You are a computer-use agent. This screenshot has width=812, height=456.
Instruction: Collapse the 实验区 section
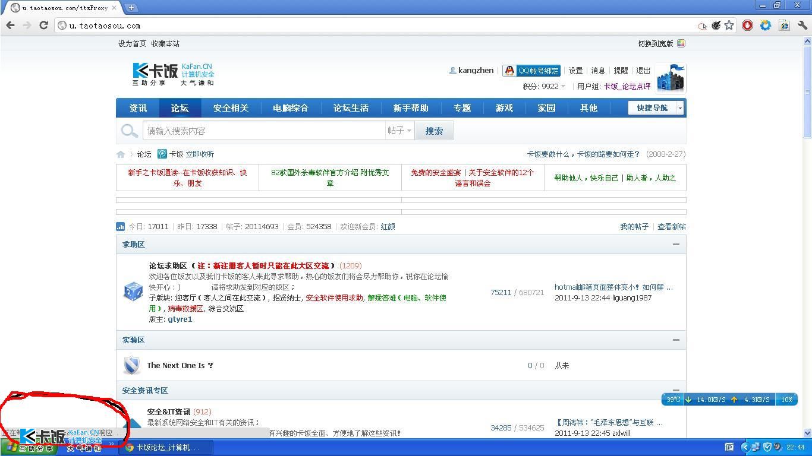[676, 340]
